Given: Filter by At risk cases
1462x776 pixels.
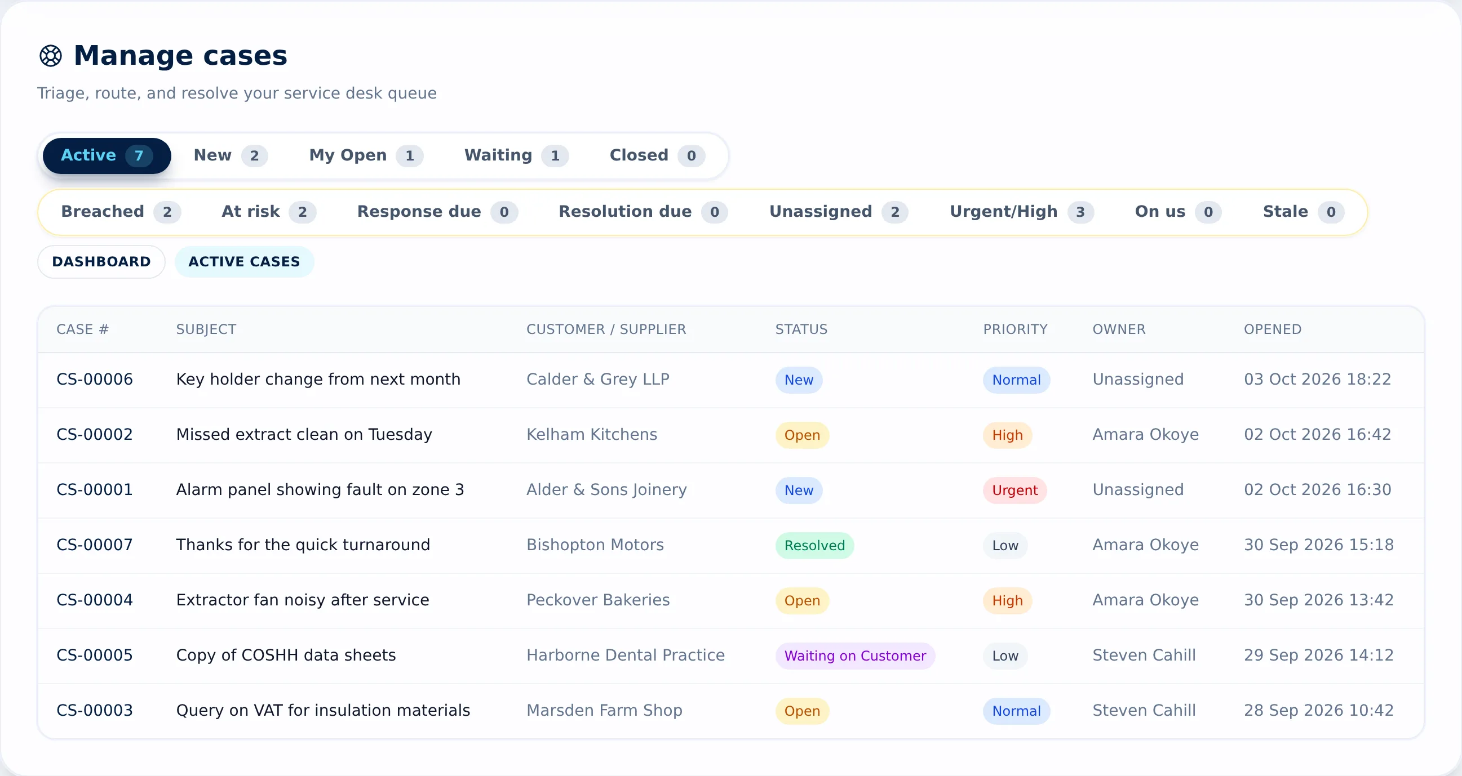Looking at the screenshot, I should click(x=268, y=212).
